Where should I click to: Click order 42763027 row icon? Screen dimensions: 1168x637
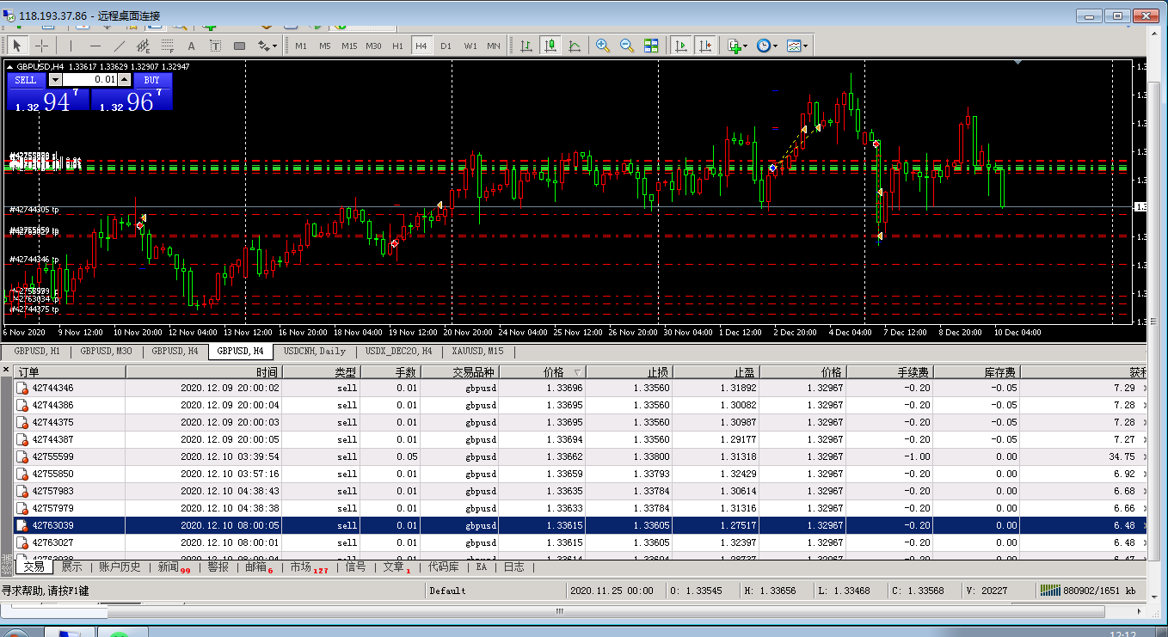[x=22, y=542]
